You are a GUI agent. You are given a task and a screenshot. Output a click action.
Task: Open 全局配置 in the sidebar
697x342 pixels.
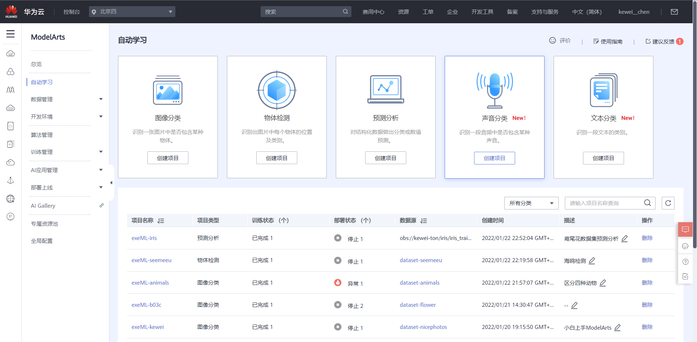pyautogui.click(x=42, y=241)
